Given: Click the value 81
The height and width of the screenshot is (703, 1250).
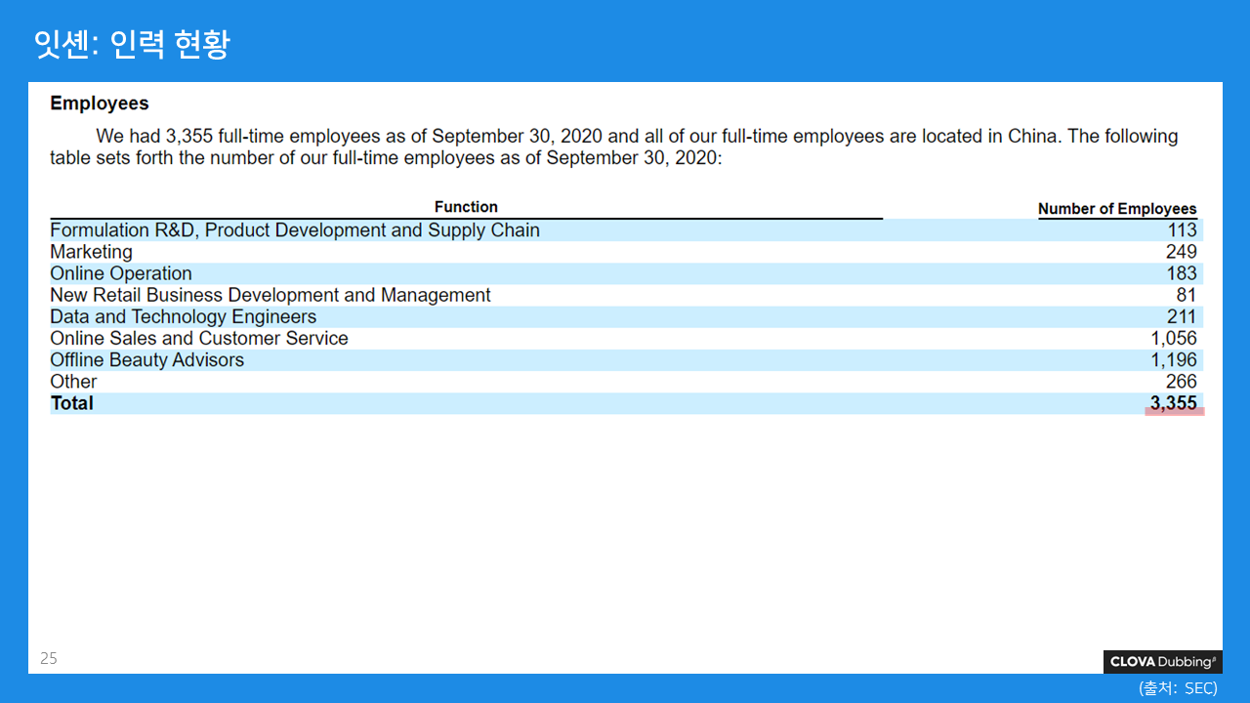Looking at the screenshot, I should point(1187,295).
